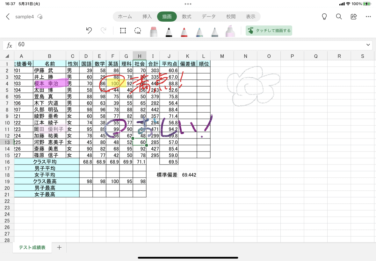Select the rectangular selection tool
Image resolution: width=376 pixels, height=261 pixels.
pyautogui.click(x=123, y=31)
